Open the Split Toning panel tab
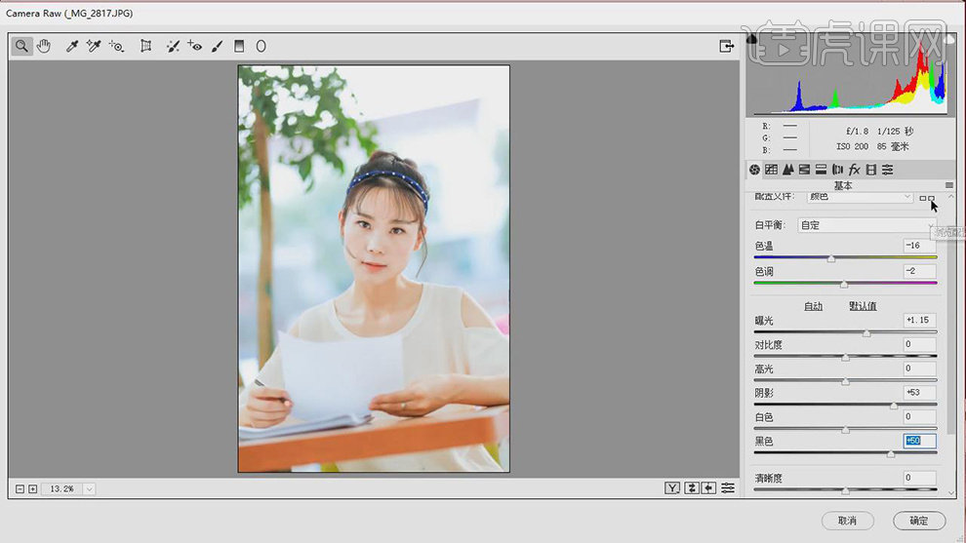The image size is (966, 543). click(822, 170)
